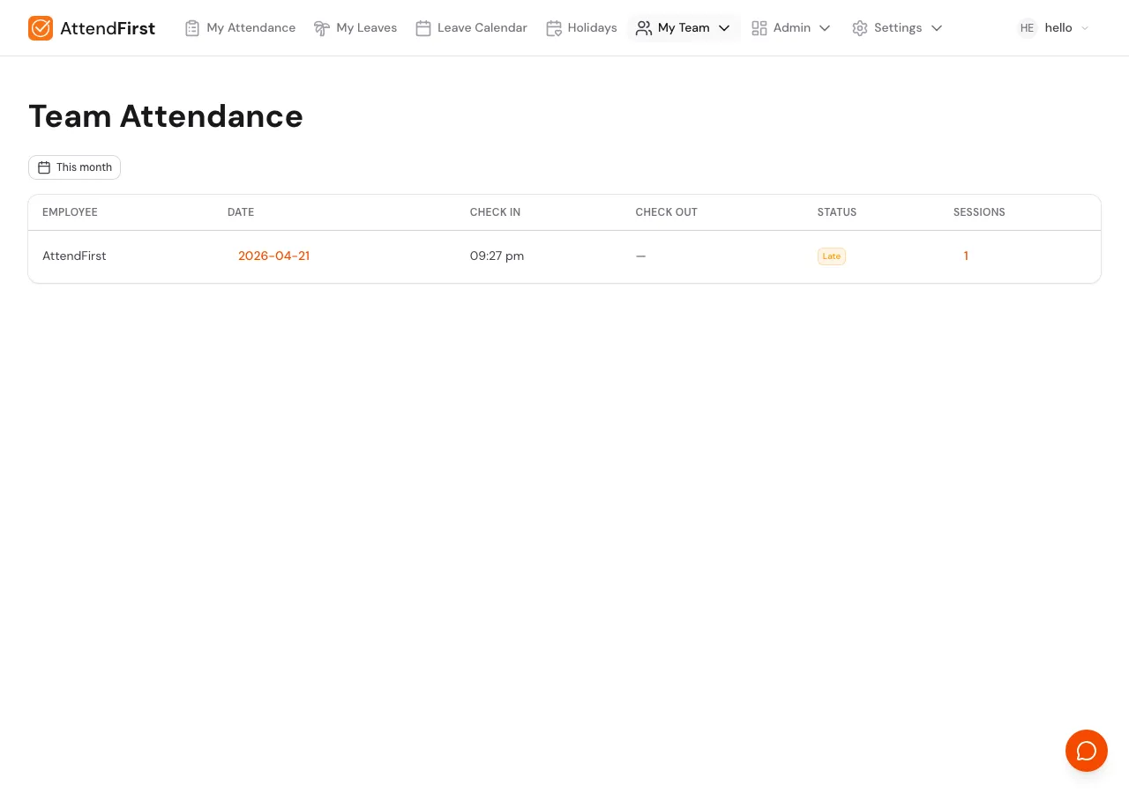Open the hello user menu chevron

pos(1085,28)
